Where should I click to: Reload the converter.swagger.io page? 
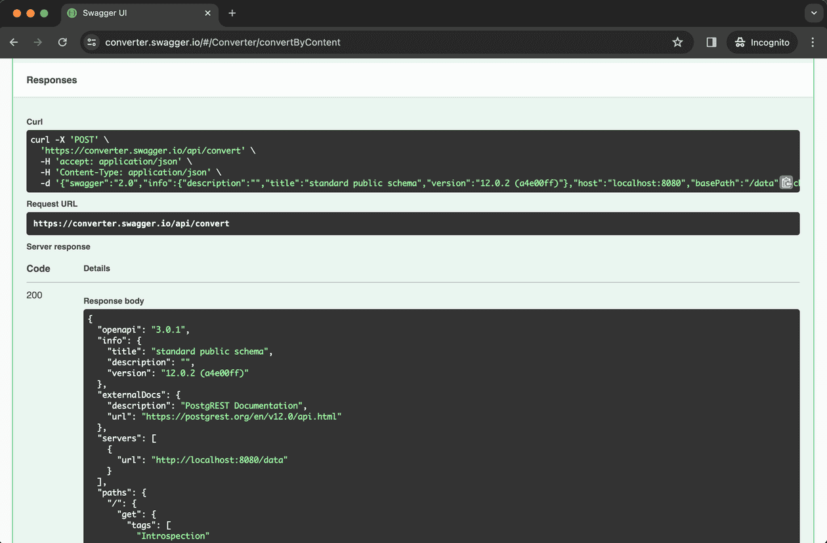tap(62, 42)
